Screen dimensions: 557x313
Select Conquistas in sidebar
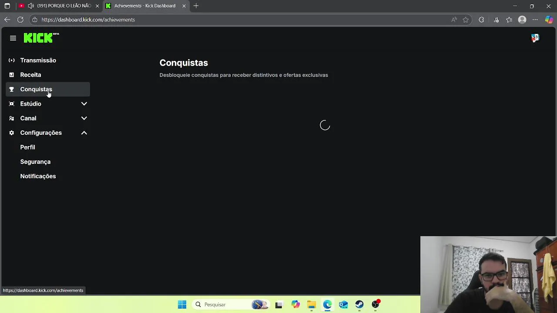coord(48,89)
